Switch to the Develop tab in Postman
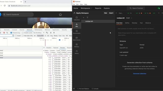This screenshot has height=91, width=163. 134,23
